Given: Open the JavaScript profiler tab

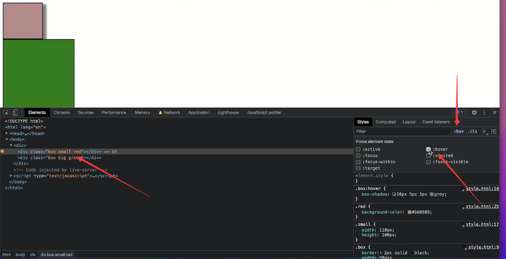Looking at the screenshot, I should pos(264,113).
